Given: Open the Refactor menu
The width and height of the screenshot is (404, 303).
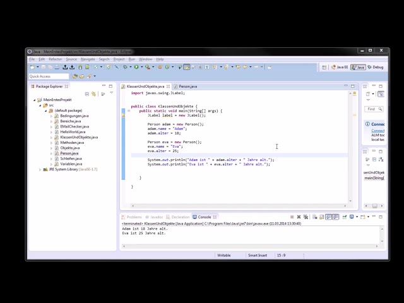Looking at the screenshot, I should (x=56, y=59).
